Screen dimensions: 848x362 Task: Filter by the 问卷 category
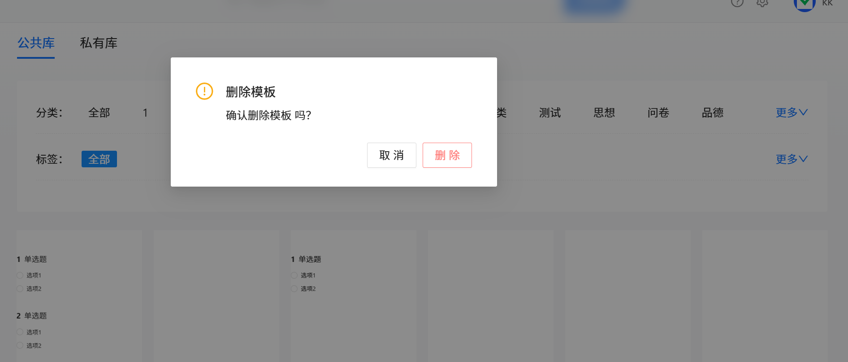pyautogui.click(x=658, y=113)
